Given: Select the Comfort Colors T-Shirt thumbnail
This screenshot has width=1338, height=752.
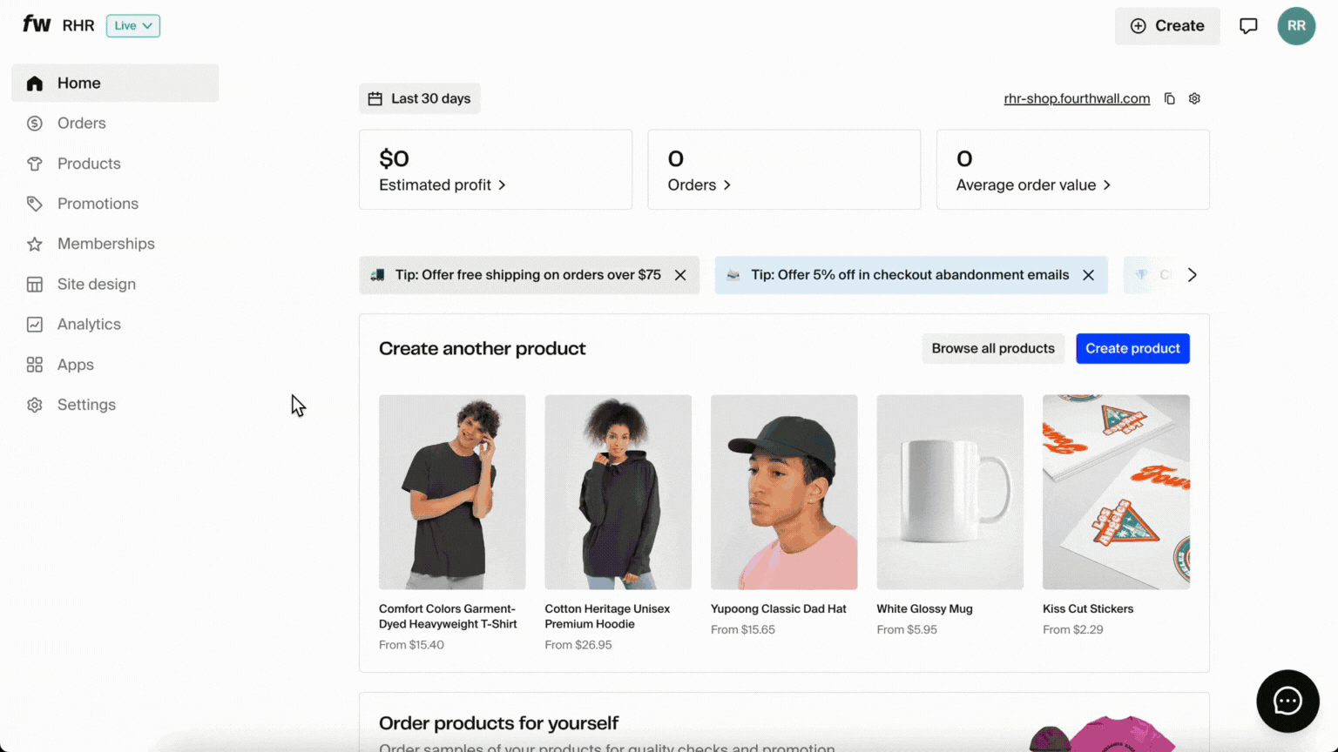Looking at the screenshot, I should pos(452,492).
